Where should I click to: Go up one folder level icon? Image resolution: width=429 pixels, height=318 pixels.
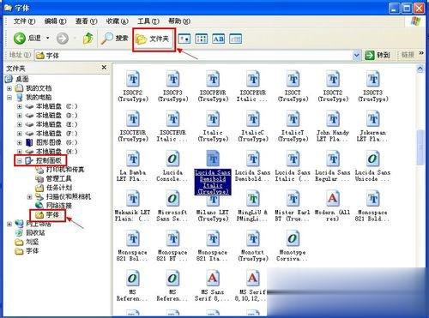tap(88, 39)
